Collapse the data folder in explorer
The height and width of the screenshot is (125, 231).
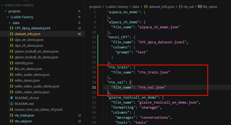[x=10, y=23]
